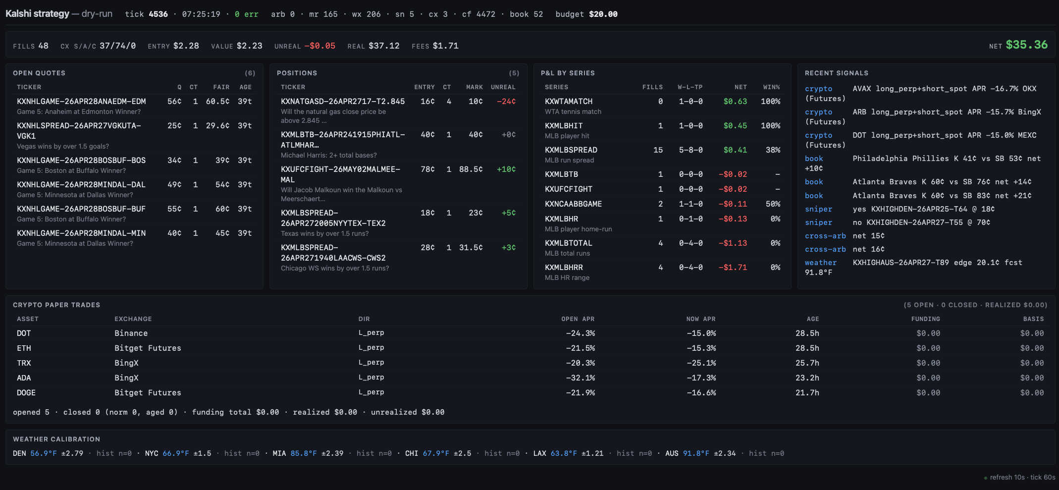Screen dimensions: 1059x490
Task: Click the W-L-TP column header
Action: point(690,87)
